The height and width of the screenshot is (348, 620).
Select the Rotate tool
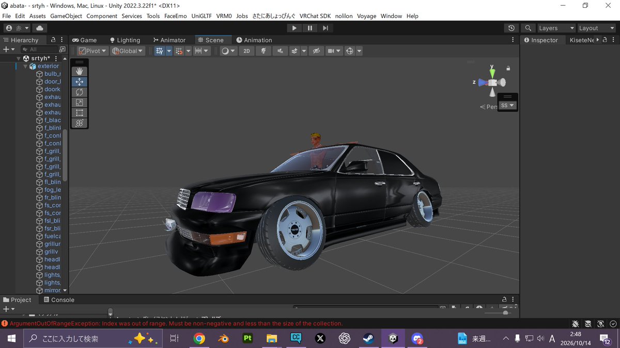(79, 92)
